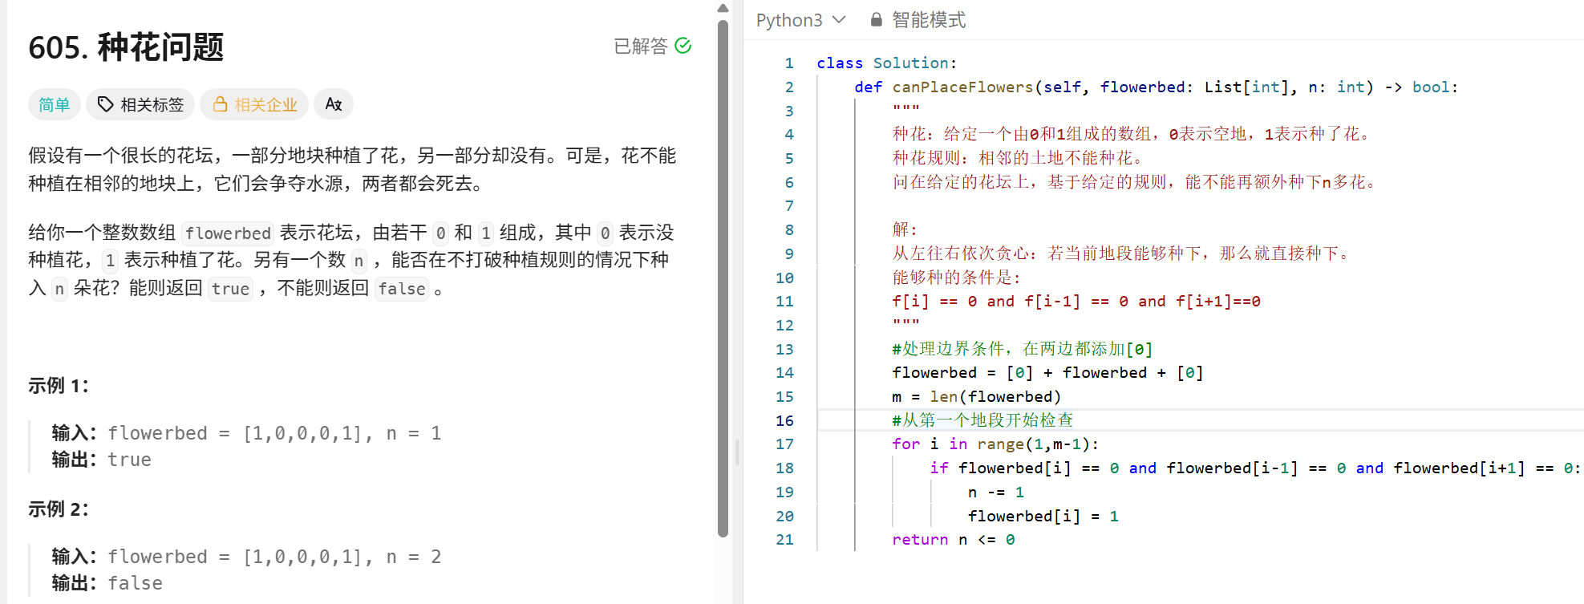The image size is (1584, 604).
Task: Click the green solved checkmark icon
Action: (683, 46)
